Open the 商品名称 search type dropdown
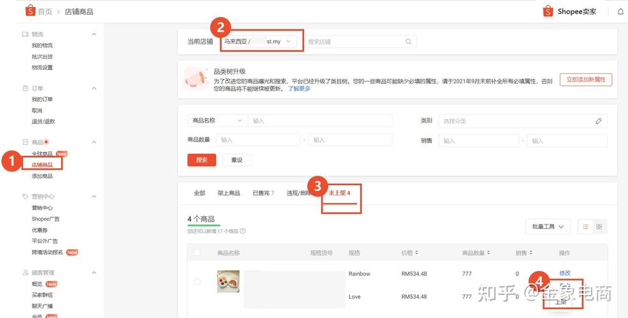Viewport: 628px width, 318px height. tap(217, 120)
